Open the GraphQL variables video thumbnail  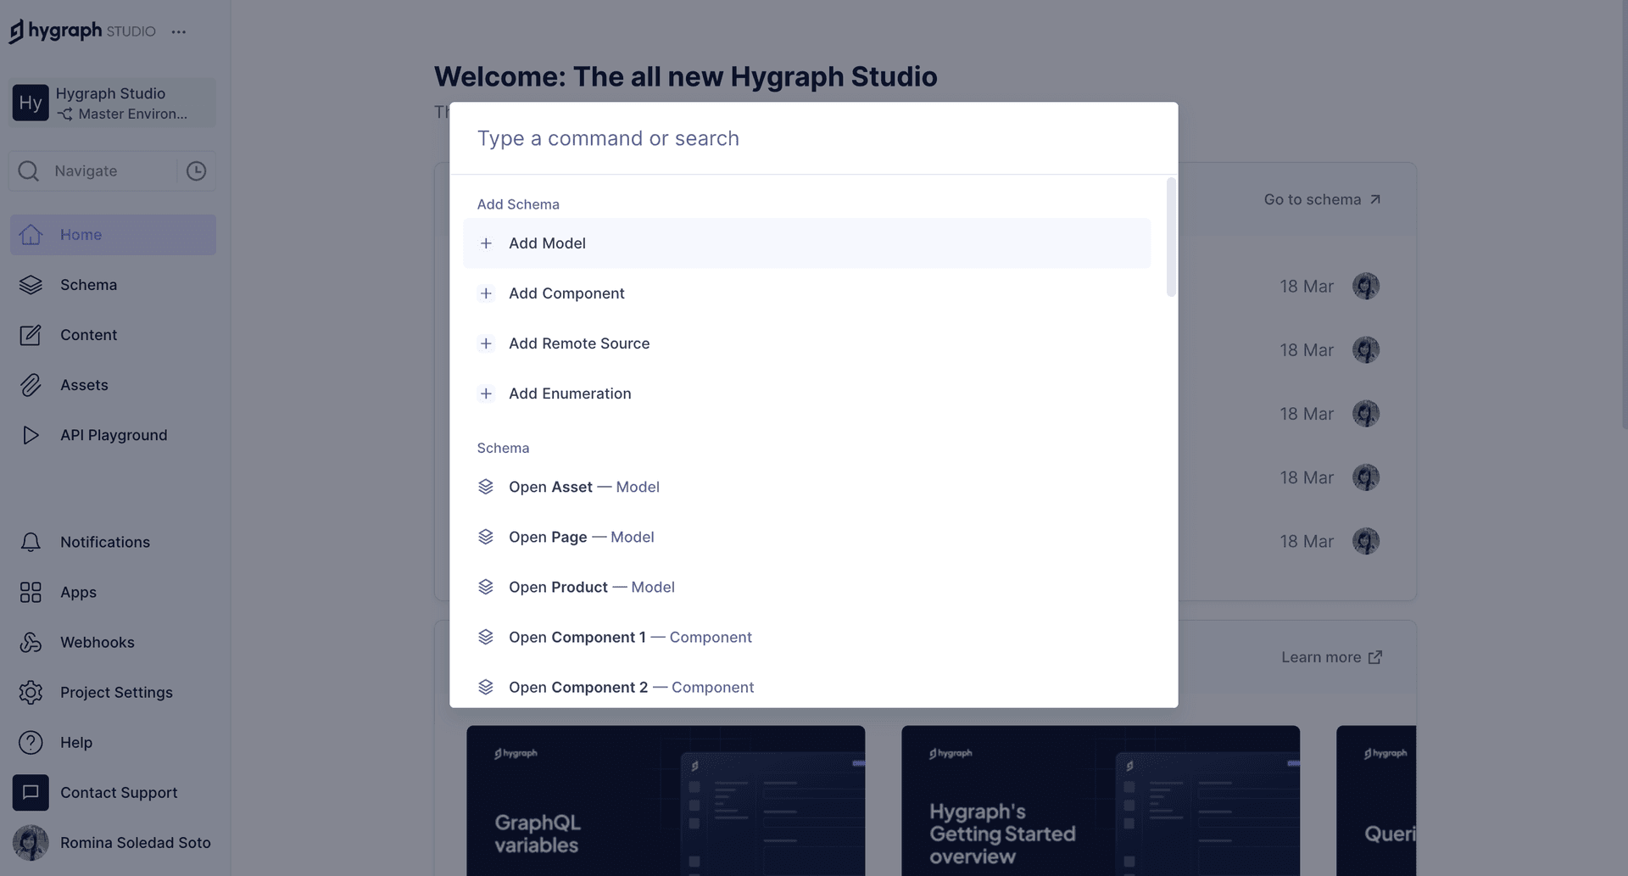tap(666, 801)
